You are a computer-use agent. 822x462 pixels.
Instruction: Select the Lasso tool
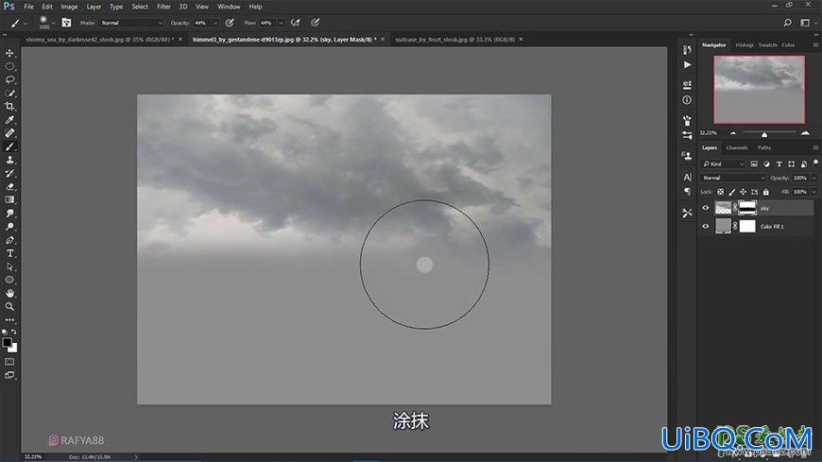(x=9, y=79)
